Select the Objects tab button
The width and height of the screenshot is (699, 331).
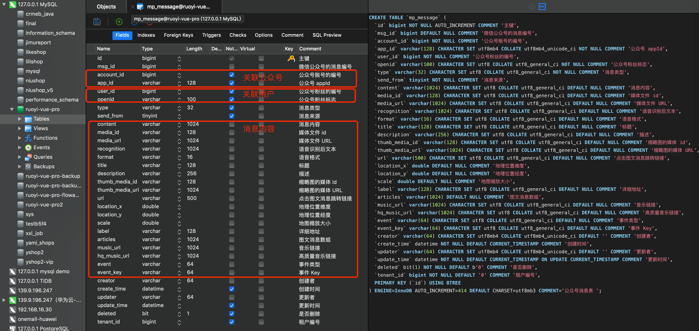click(x=106, y=7)
